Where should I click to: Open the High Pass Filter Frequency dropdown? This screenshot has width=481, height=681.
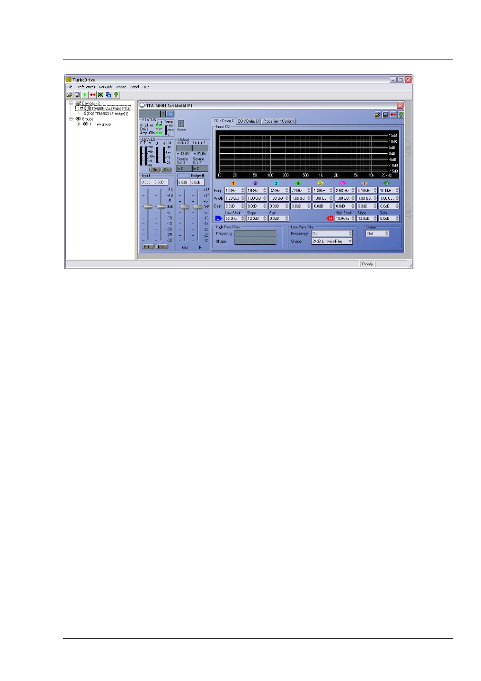coord(255,234)
